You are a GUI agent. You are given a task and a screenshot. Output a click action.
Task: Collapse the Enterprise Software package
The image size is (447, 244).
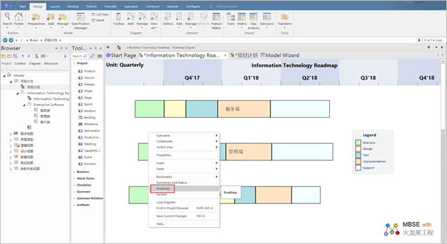click(24, 105)
